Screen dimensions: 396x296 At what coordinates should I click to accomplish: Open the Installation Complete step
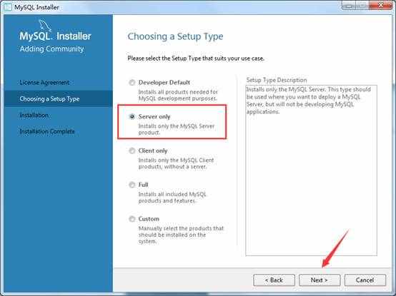coord(47,131)
